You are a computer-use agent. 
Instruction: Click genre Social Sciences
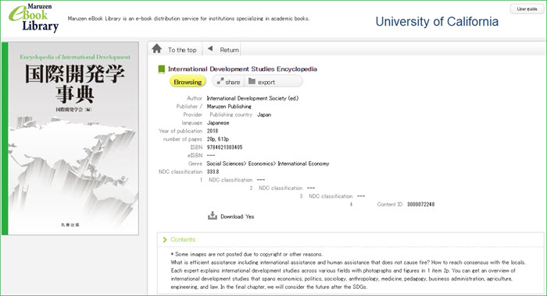(225, 164)
